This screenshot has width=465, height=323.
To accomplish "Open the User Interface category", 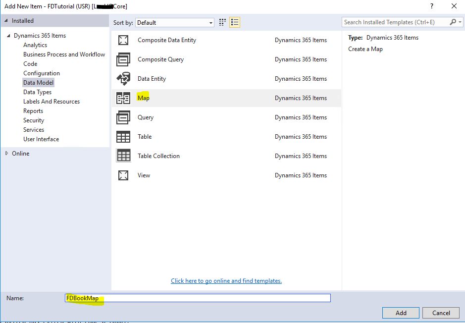I will coord(41,139).
